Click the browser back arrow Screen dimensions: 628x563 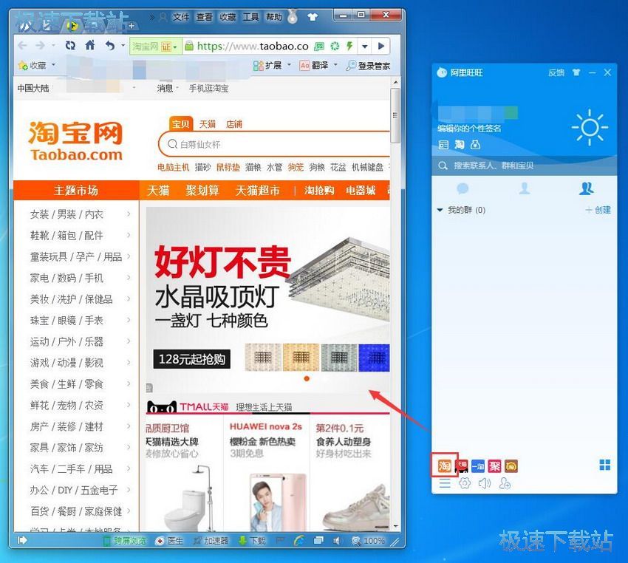pos(22,46)
